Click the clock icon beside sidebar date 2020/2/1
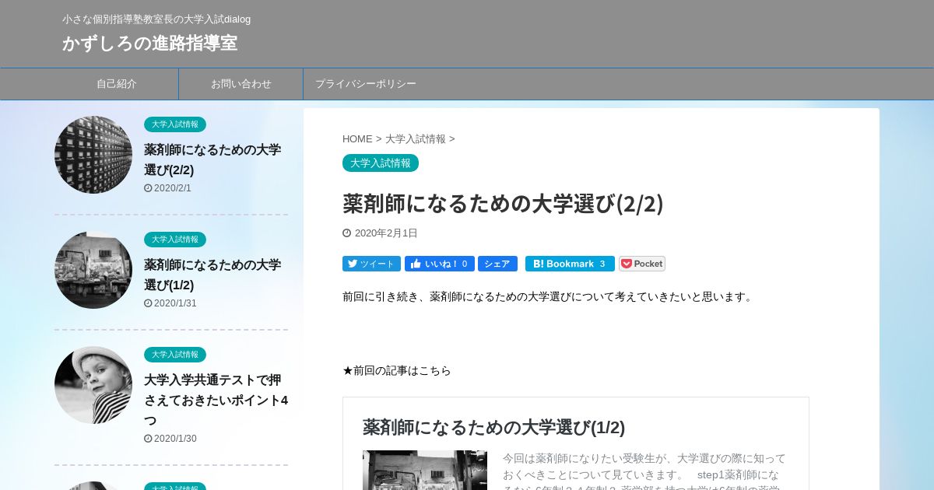This screenshot has height=490, width=934. click(x=148, y=188)
